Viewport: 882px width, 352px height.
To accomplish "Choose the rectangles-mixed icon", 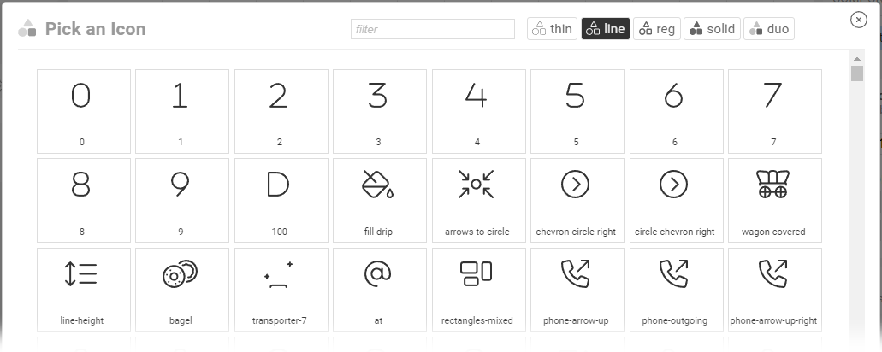I will [479, 290].
